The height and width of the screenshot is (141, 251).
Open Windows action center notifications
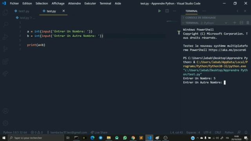(x=246, y=138)
